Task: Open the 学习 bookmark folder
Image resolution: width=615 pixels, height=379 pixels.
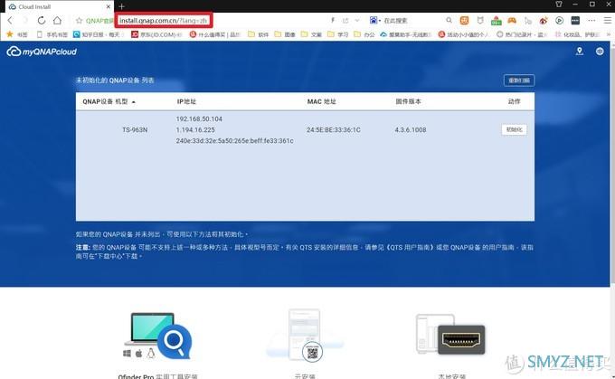Action: pos(338,34)
